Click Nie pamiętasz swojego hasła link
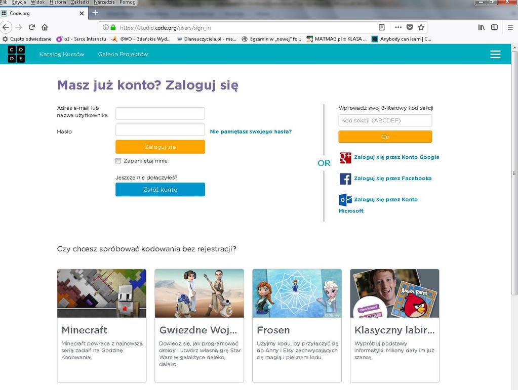This screenshot has height=390, width=518. [x=251, y=132]
